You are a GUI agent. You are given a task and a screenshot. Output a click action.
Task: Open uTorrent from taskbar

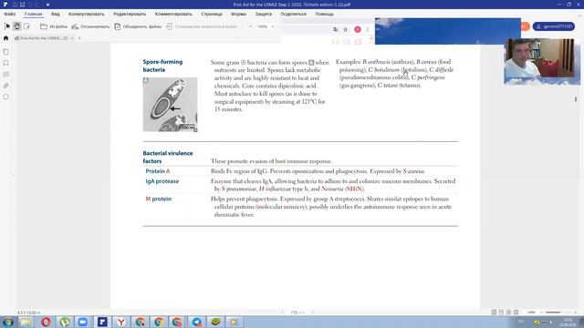tap(65, 322)
